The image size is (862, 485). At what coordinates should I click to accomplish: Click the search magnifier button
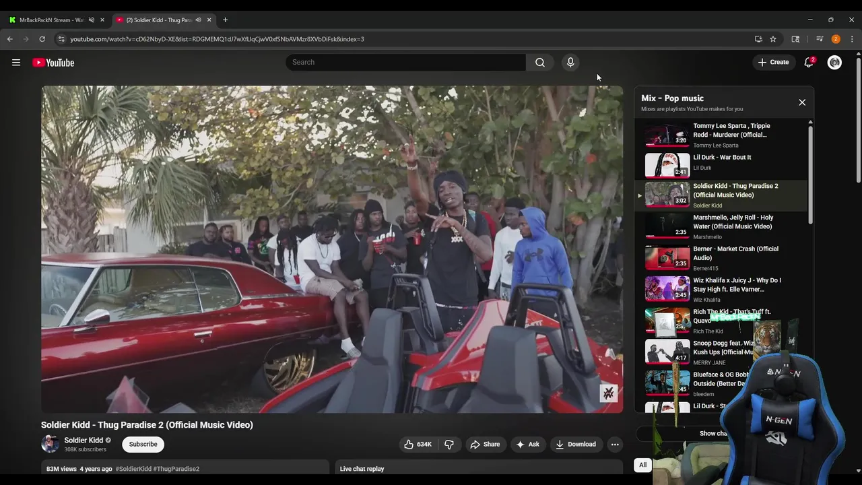tap(540, 63)
